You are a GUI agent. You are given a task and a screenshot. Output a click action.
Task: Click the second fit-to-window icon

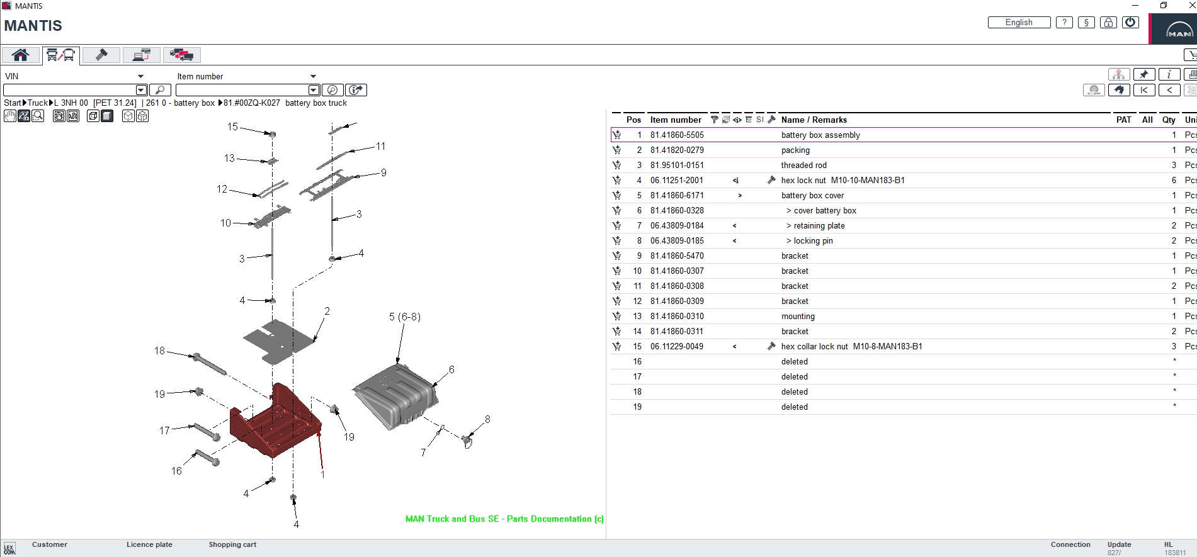(73, 116)
